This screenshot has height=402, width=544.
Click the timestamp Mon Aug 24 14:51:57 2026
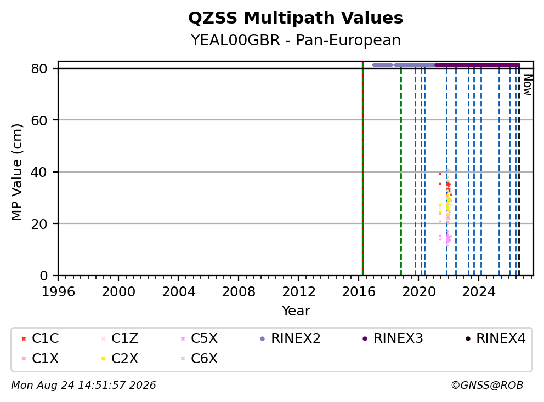point(83,385)
